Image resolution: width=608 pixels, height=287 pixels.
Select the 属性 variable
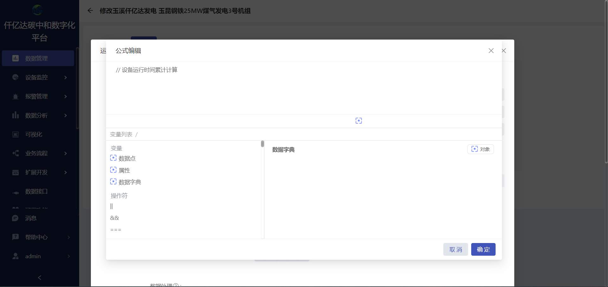click(124, 170)
